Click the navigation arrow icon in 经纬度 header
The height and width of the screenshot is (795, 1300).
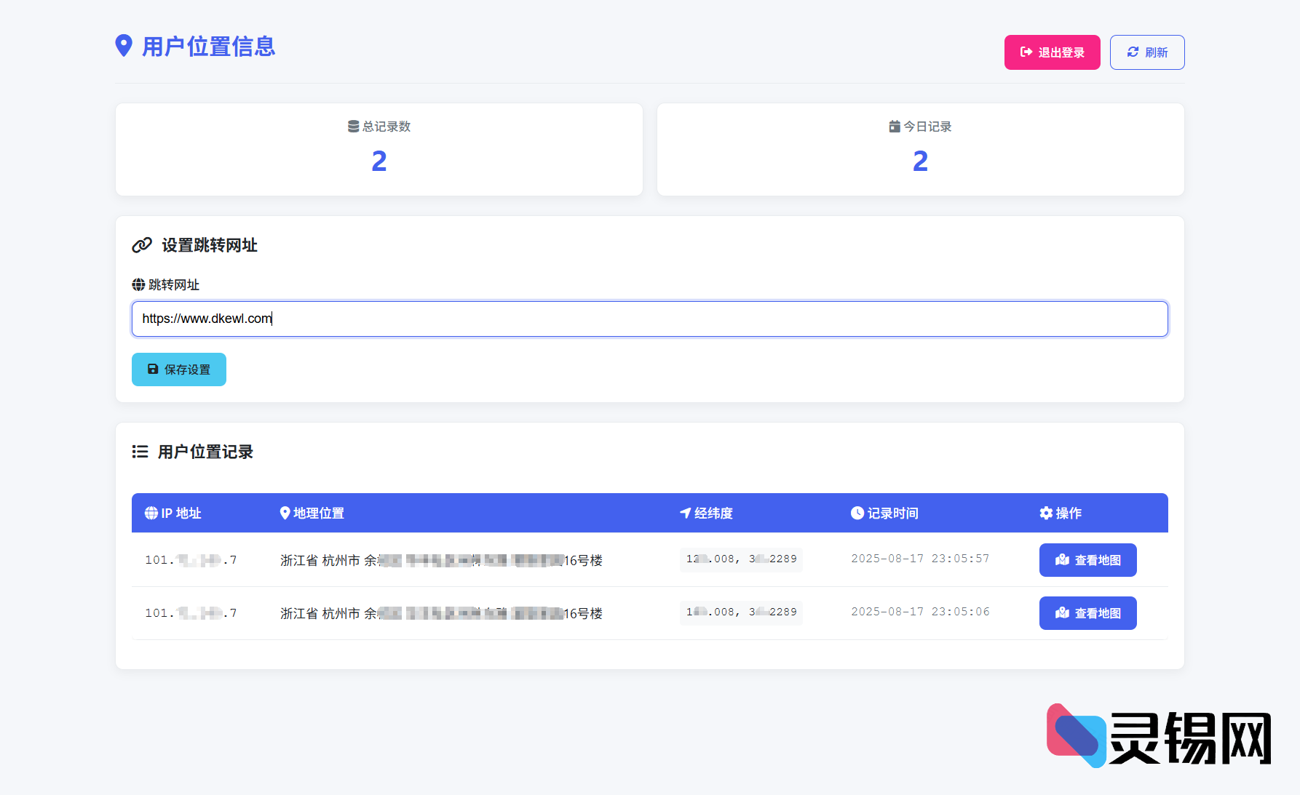click(684, 513)
